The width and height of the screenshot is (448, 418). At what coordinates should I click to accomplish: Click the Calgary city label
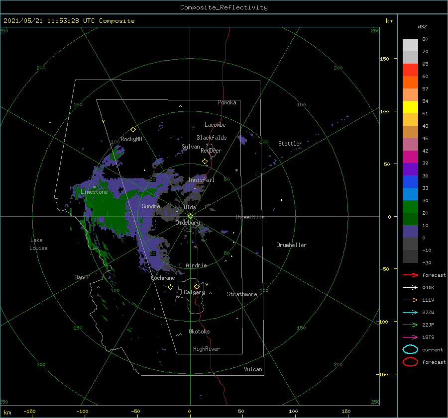pyautogui.click(x=194, y=292)
